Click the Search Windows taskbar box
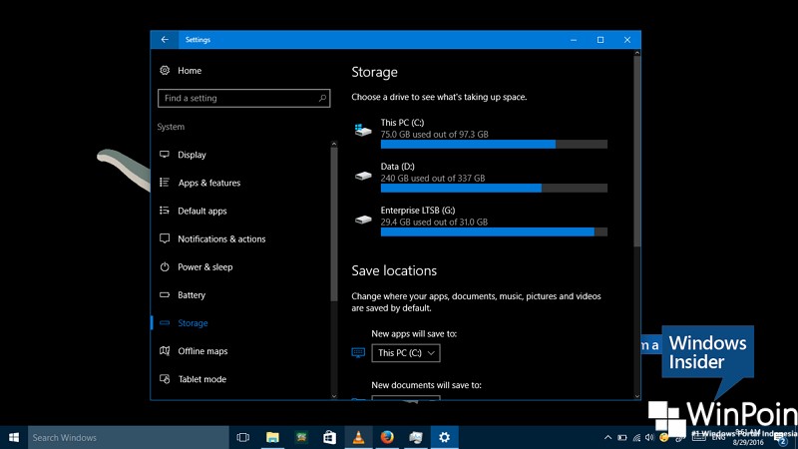 click(129, 437)
